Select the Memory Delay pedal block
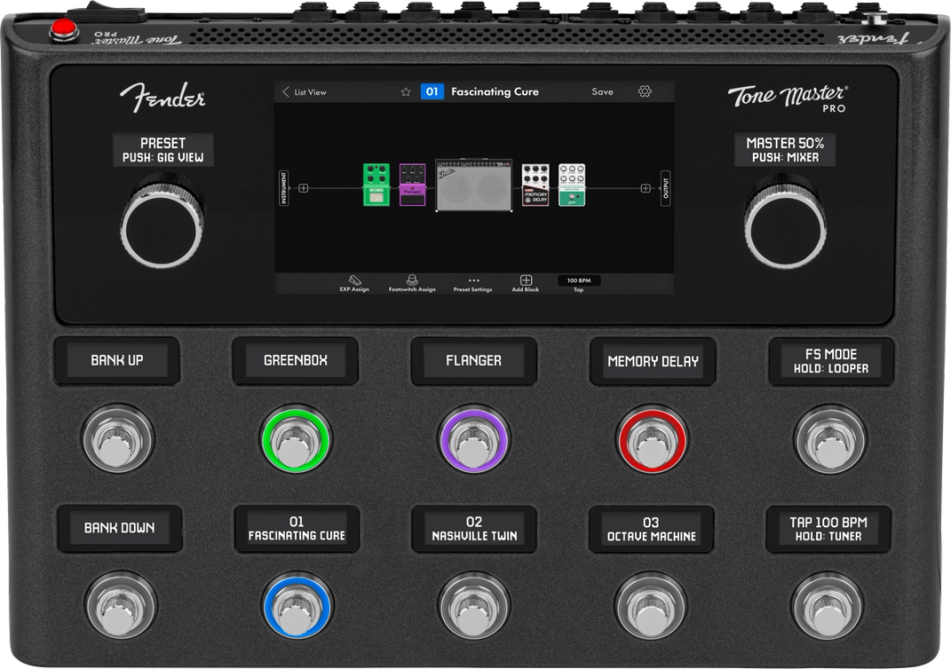Image resolution: width=951 pixels, height=669 pixels. [535, 184]
